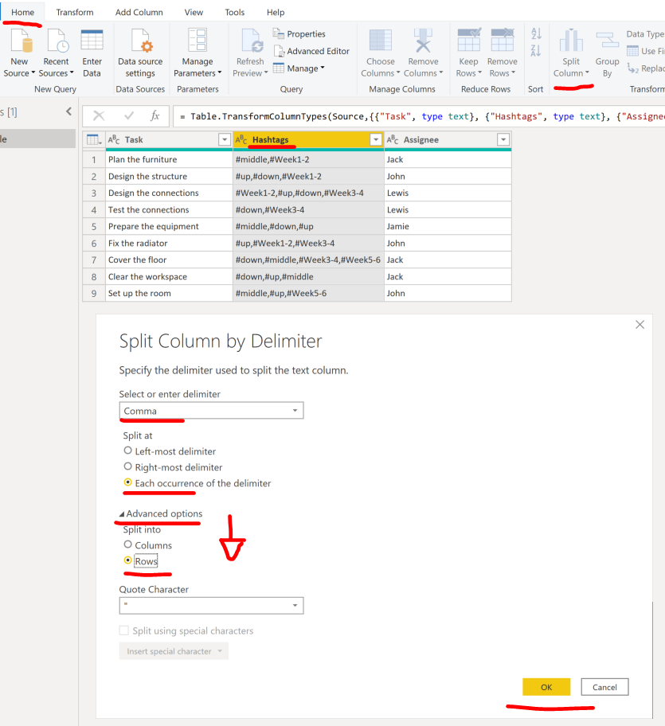The height and width of the screenshot is (726, 665).
Task: Close the Split Column dialog
Action: click(640, 325)
